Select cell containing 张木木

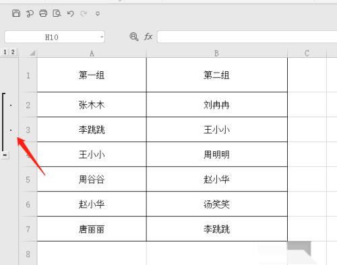[92, 105]
